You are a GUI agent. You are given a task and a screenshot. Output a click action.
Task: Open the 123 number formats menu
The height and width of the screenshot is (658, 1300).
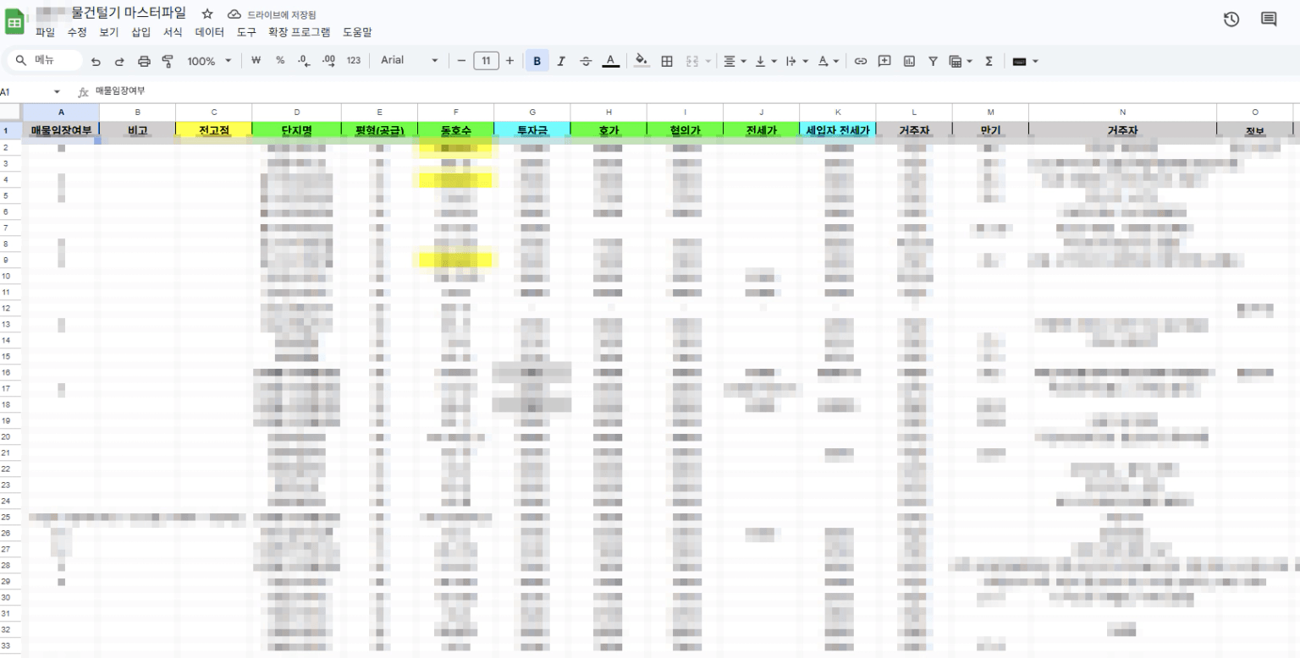point(354,61)
